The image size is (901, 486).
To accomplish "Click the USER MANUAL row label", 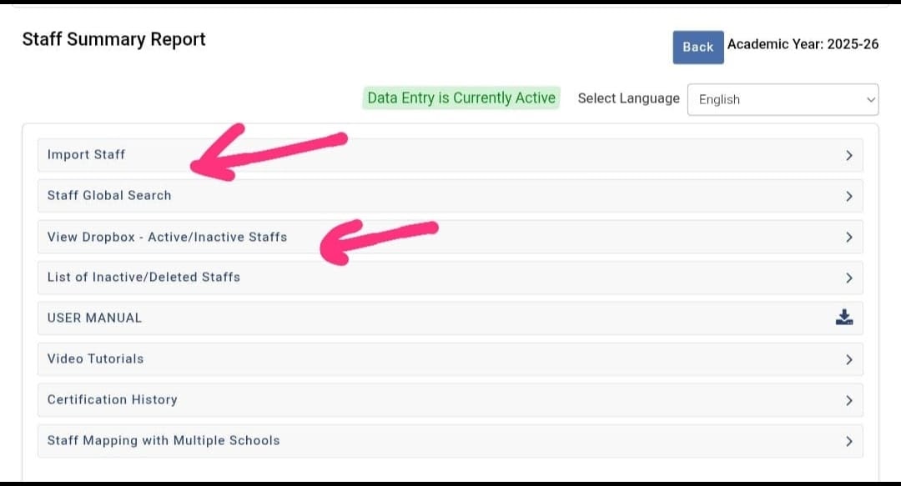I will 94,318.
